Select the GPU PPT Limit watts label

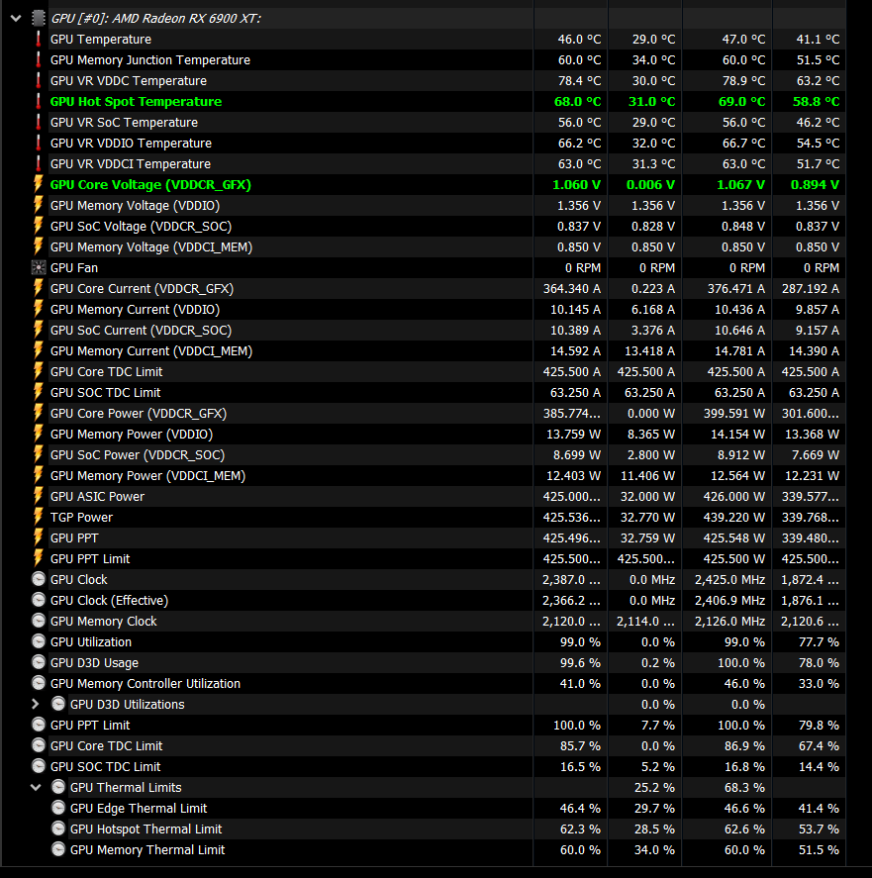click(x=90, y=559)
